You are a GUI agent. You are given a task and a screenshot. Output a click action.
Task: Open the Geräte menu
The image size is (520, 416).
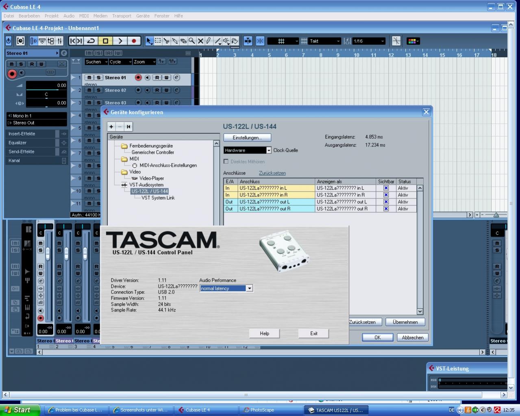pyautogui.click(x=143, y=16)
